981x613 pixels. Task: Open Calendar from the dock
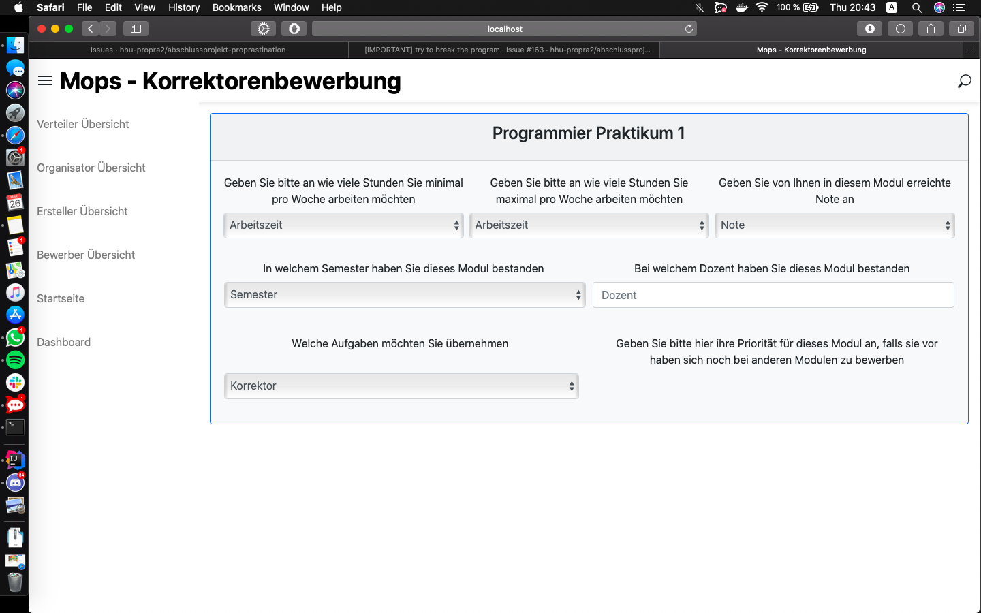15,202
